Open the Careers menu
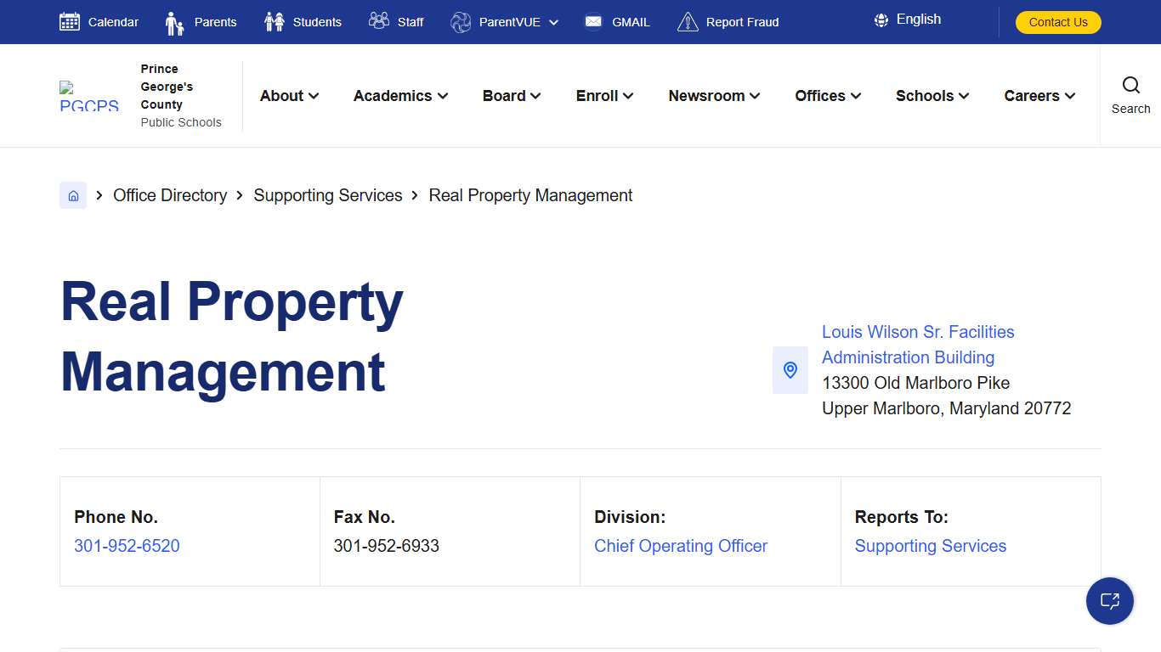 tap(1038, 96)
